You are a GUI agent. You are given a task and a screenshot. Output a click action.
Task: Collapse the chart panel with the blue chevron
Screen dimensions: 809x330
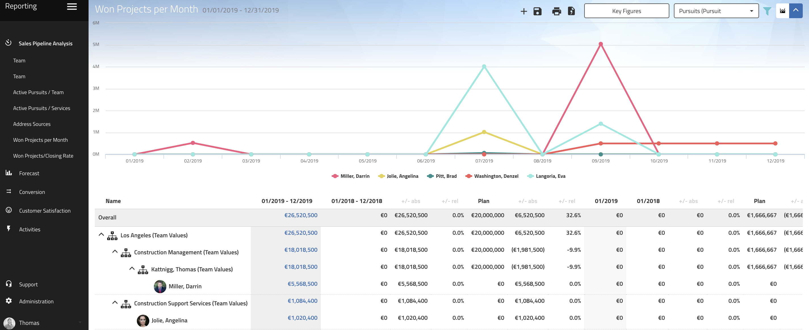pos(795,11)
